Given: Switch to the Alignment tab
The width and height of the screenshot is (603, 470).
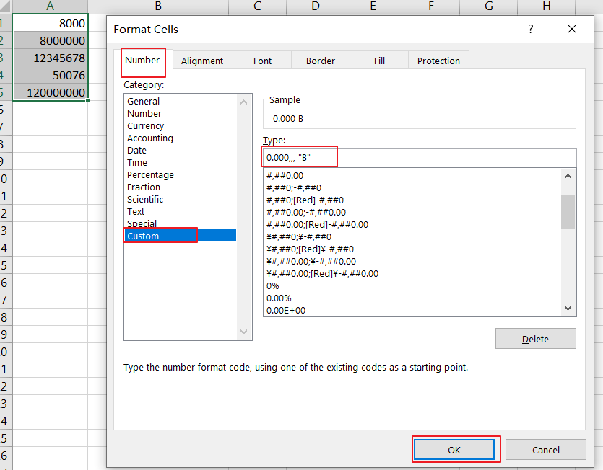Looking at the screenshot, I should pos(202,61).
